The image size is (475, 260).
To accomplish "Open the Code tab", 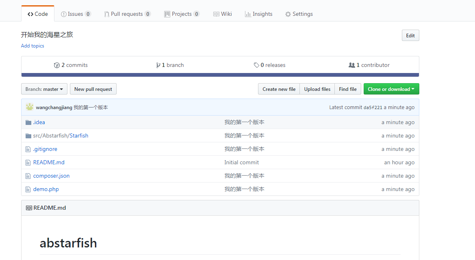I will (37, 14).
